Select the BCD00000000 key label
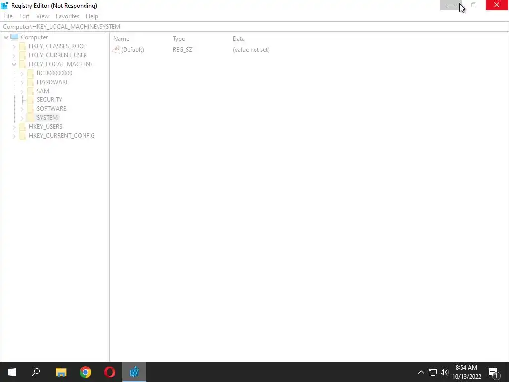The height and width of the screenshot is (382, 509). click(54, 73)
